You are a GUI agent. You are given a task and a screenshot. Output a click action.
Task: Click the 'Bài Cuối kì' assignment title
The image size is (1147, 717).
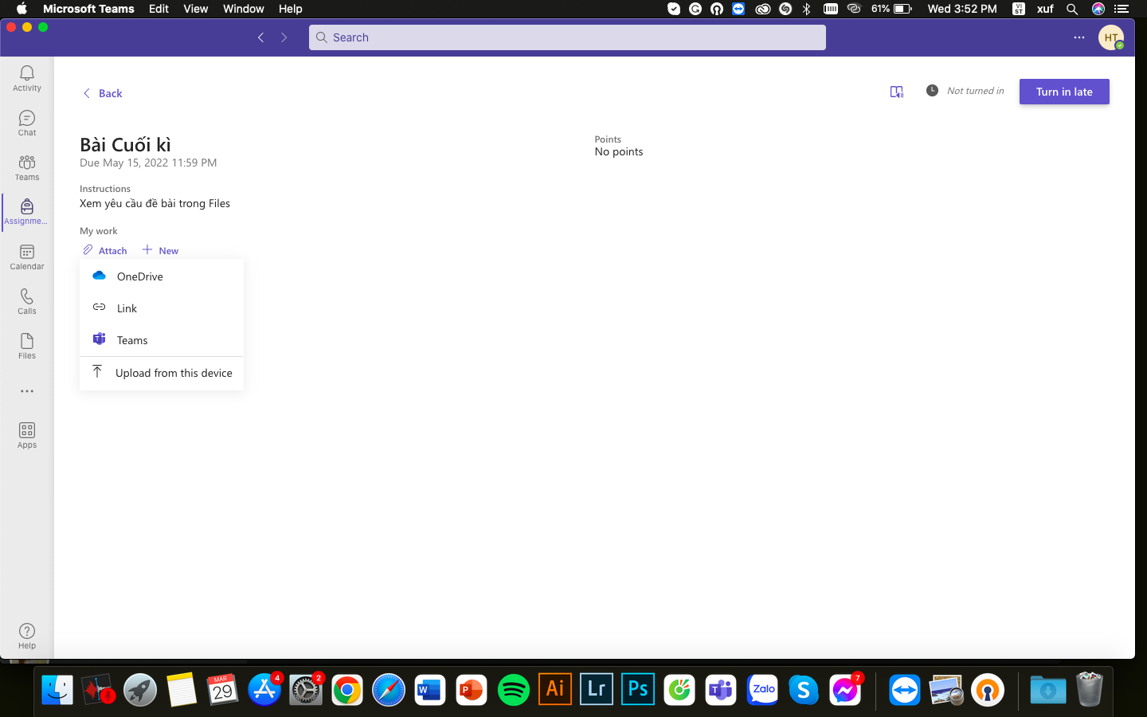pyautogui.click(x=125, y=144)
